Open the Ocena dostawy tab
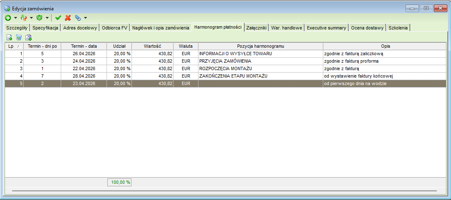 click(367, 28)
